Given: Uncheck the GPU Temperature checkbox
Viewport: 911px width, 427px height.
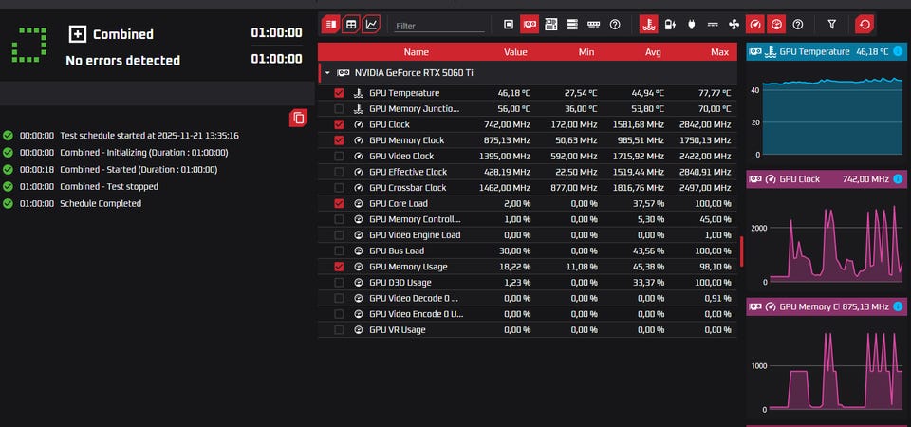Looking at the screenshot, I should tap(339, 93).
